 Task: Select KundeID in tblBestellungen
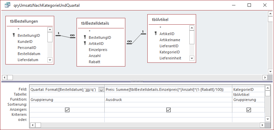[x=25, y=42]
